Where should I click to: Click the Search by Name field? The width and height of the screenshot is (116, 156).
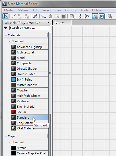point(30,28)
